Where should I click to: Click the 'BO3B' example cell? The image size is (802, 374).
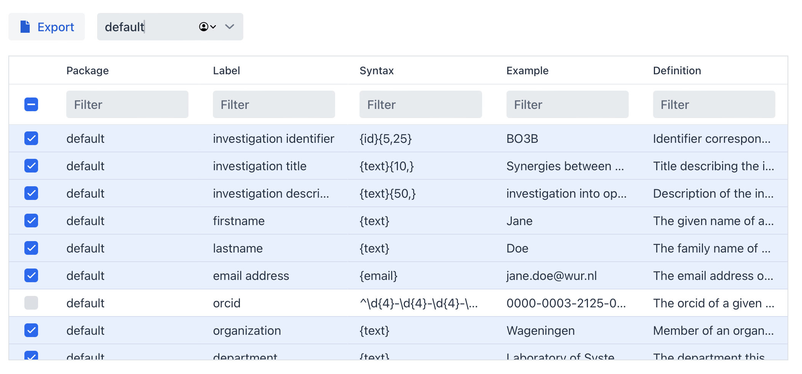[522, 139]
